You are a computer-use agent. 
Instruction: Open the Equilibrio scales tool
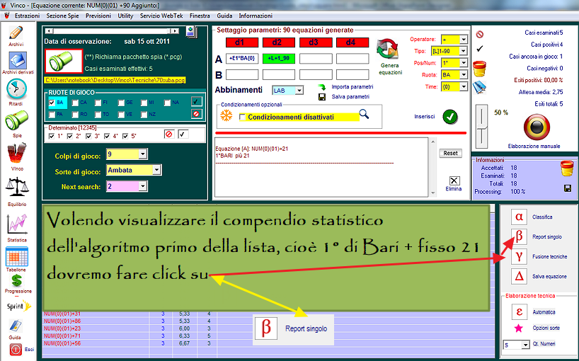pyautogui.click(x=16, y=188)
